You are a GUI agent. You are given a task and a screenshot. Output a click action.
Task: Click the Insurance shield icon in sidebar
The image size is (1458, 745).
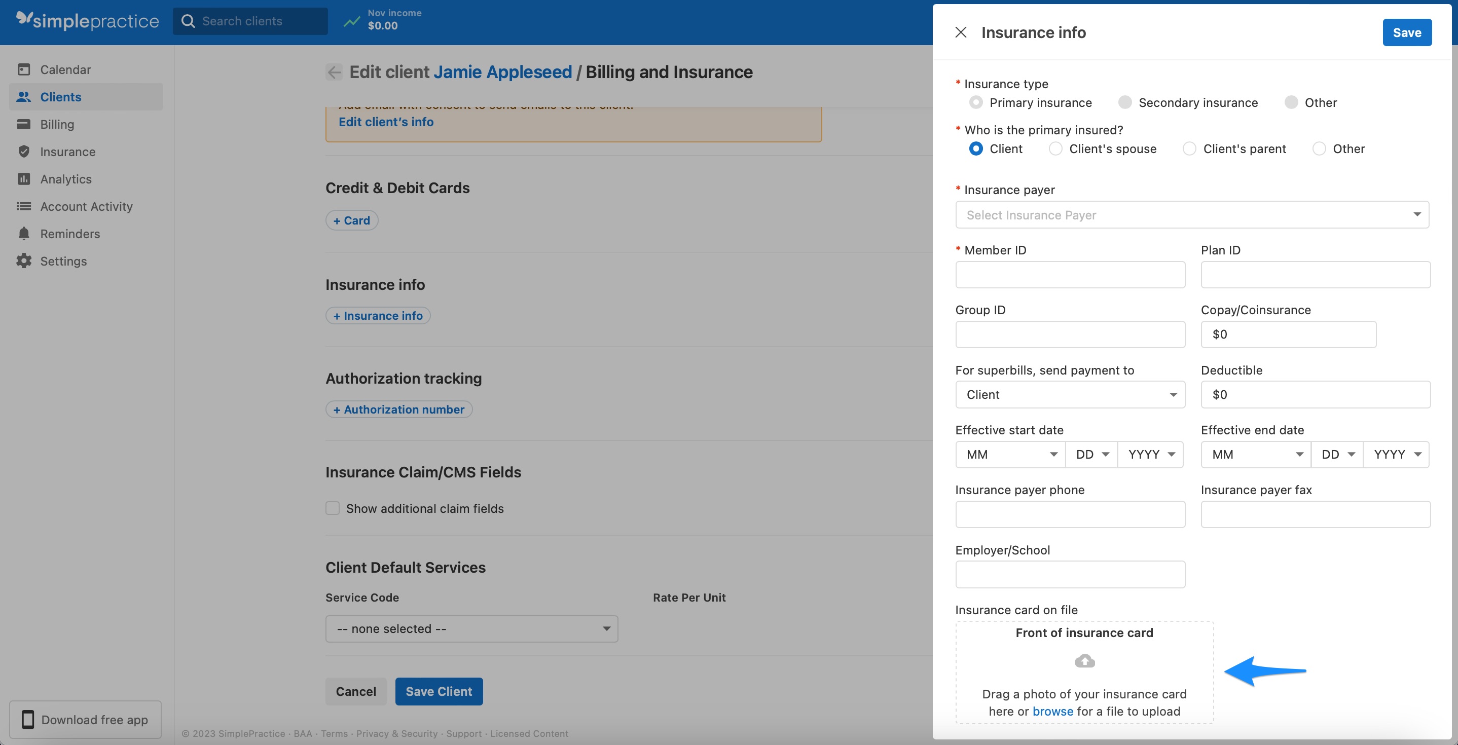coord(24,152)
